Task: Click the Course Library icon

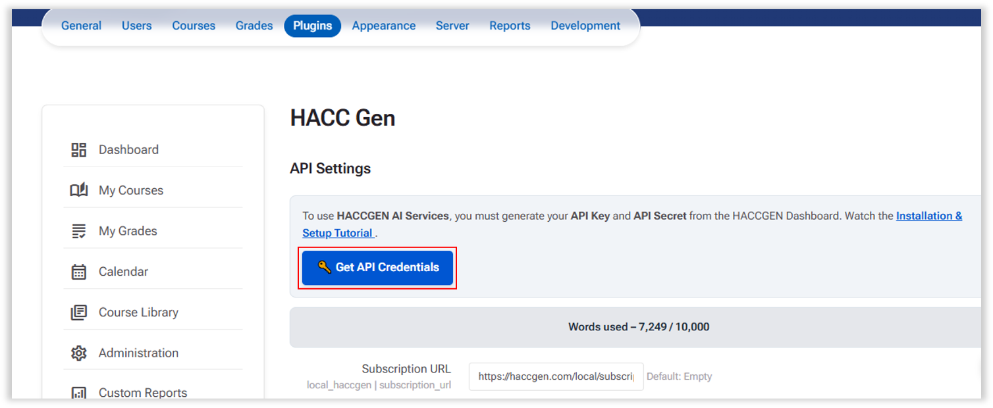Action: tap(79, 312)
